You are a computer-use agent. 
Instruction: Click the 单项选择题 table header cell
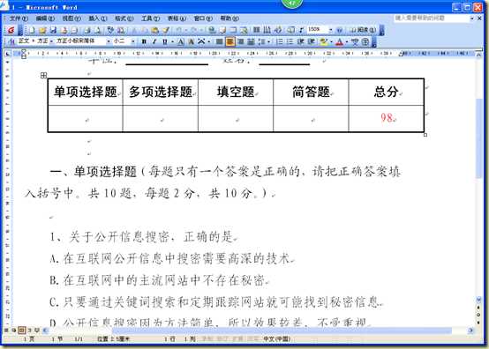click(x=86, y=93)
